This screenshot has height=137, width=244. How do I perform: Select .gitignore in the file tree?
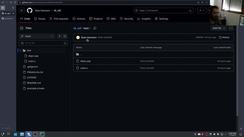tap(32, 67)
